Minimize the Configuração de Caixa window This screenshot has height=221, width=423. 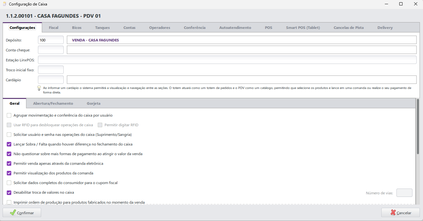pos(386,4)
